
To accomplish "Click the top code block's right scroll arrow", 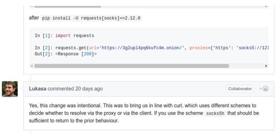I will [x=266, y=7].
